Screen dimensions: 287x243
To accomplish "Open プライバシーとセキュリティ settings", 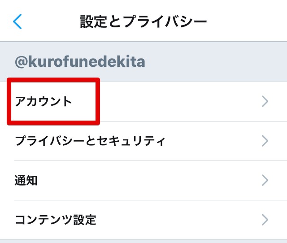I will pos(90,141).
